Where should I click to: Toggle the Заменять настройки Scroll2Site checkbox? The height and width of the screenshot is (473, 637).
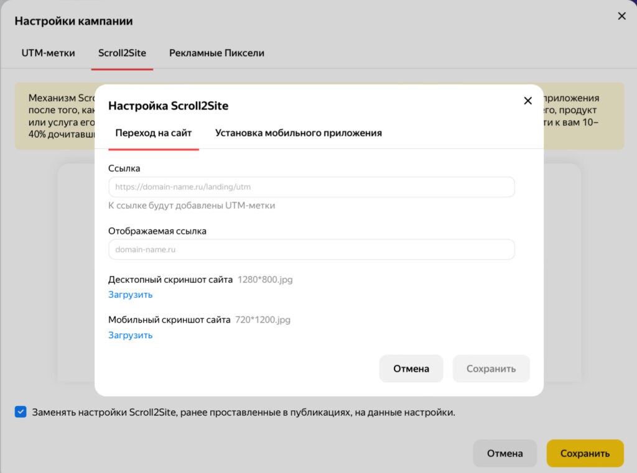(x=21, y=411)
